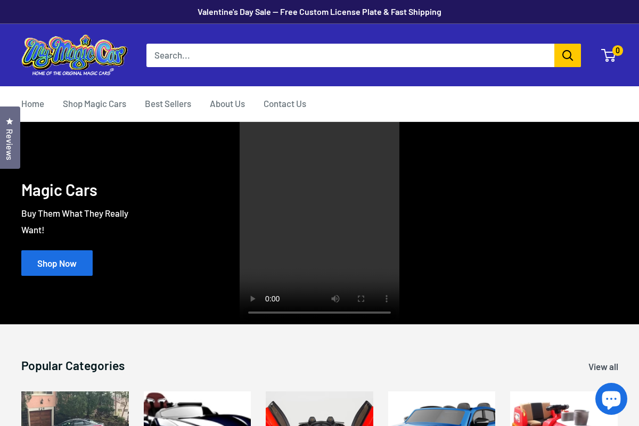The image size is (639, 426).
Task: Click View all next to Popular Categories
Action: pyautogui.click(x=603, y=366)
